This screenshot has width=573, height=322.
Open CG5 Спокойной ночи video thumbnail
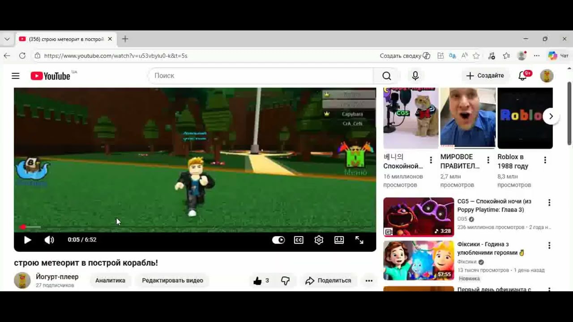pos(419,217)
